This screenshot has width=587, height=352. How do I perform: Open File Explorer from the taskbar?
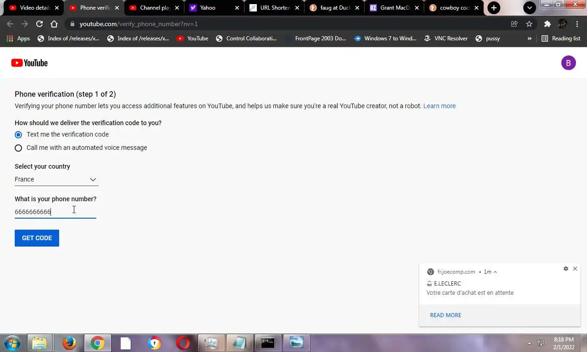[x=39, y=343]
